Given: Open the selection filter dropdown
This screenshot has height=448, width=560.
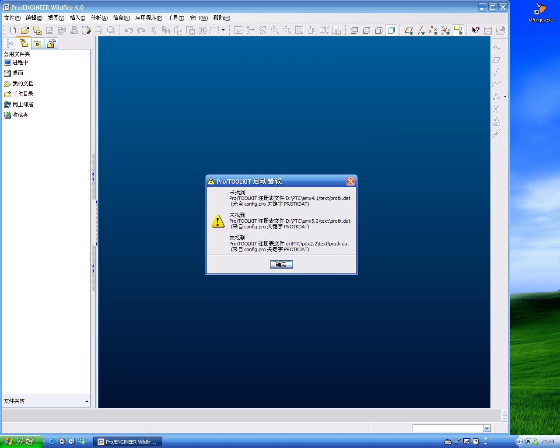Looking at the screenshot, I should 486,428.
